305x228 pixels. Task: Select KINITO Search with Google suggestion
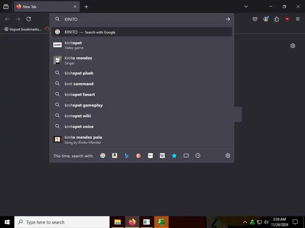pos(142,32)
